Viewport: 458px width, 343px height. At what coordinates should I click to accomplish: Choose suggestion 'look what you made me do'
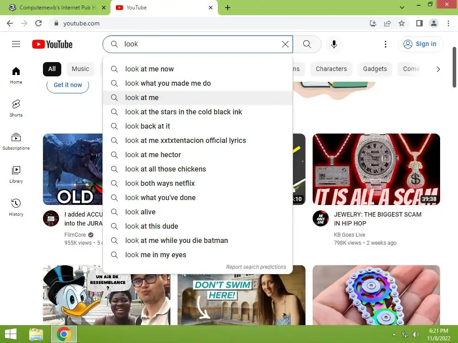point(198,84)
